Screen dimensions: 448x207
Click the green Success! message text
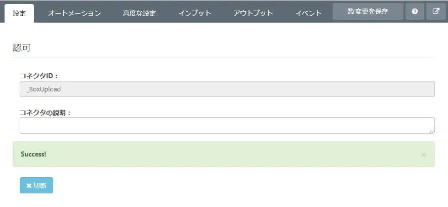(33, 154)
